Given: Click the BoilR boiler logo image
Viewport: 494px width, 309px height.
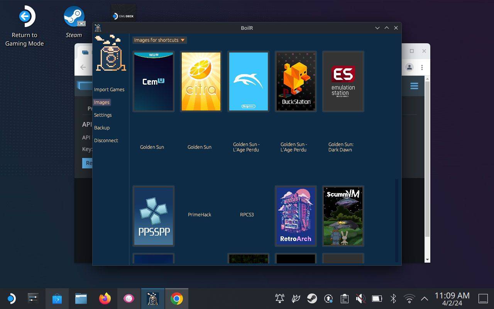Looking at the screenshot, I should tap(111, 53).
